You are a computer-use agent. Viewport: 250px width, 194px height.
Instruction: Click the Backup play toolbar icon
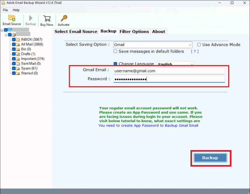31,18
